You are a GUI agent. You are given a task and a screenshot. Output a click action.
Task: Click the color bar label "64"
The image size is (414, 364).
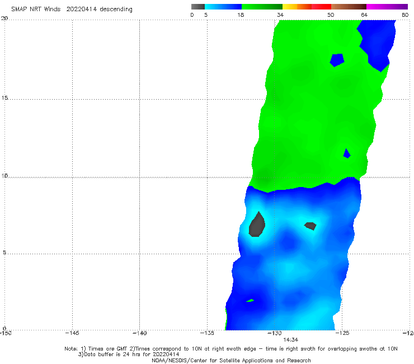pyautogui.click(x=364, y=15)
